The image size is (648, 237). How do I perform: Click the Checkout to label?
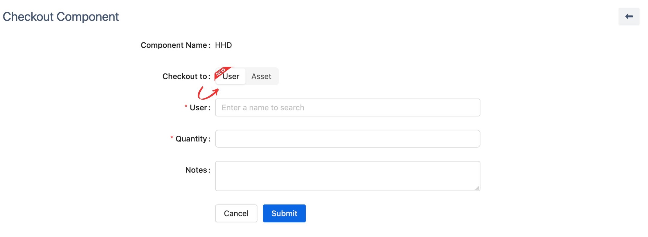(185, 76)
